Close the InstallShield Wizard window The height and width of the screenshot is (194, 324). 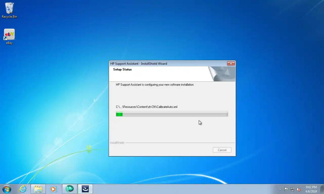point(231,64)
